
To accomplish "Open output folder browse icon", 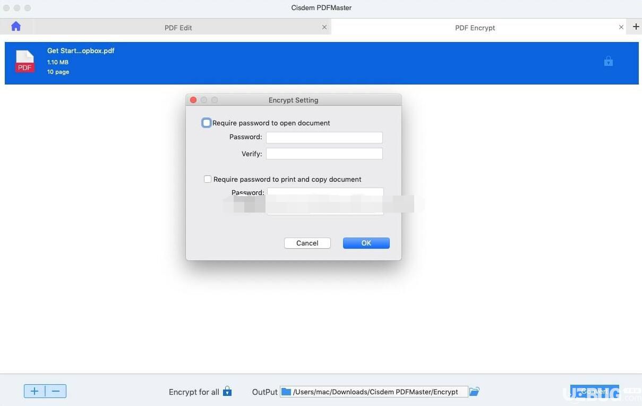I will [474, 392].
